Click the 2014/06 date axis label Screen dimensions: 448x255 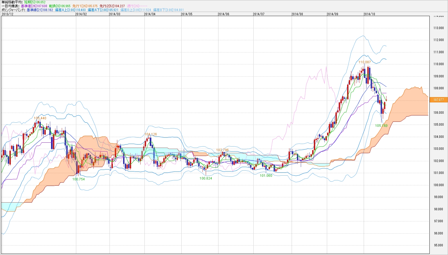tap(223, 14)
